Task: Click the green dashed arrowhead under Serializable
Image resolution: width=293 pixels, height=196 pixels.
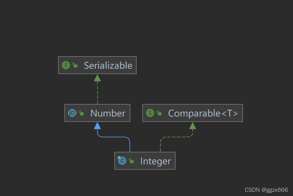Action: [x=97, y=78]
